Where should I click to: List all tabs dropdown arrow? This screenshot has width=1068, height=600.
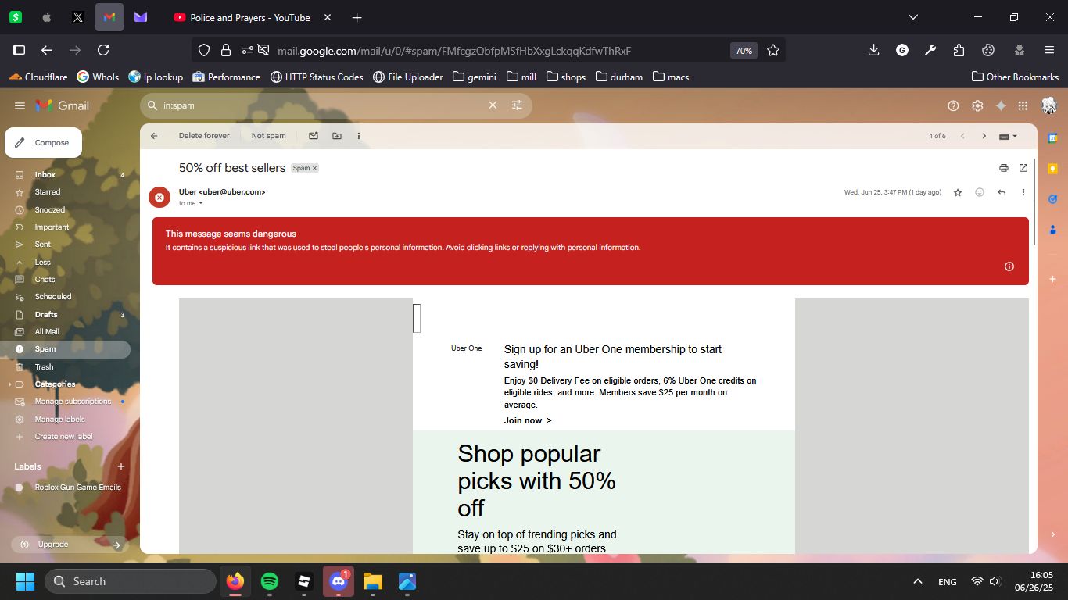point(912,17)
